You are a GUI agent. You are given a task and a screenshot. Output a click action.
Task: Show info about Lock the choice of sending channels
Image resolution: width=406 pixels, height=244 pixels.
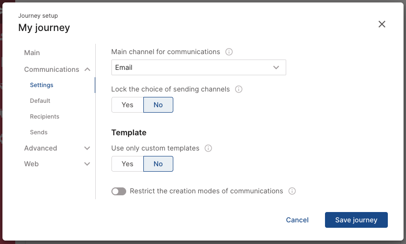point(239,90)
